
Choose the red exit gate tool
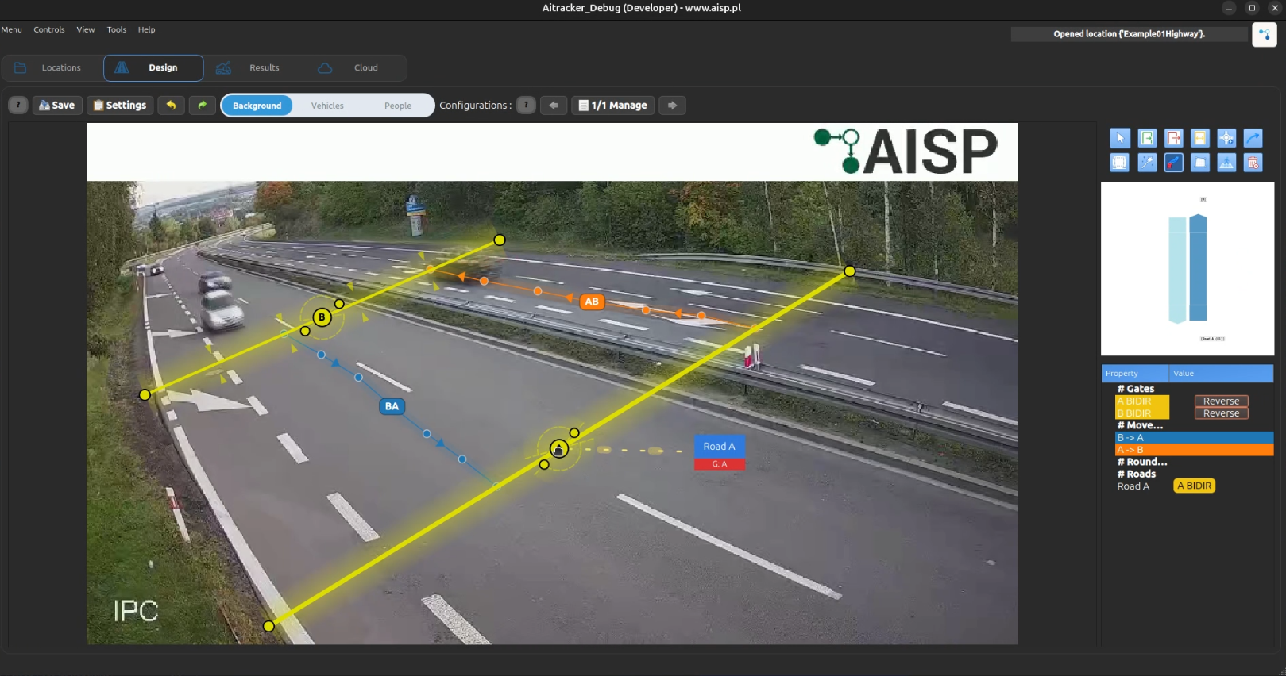[x=1173, y=138]
